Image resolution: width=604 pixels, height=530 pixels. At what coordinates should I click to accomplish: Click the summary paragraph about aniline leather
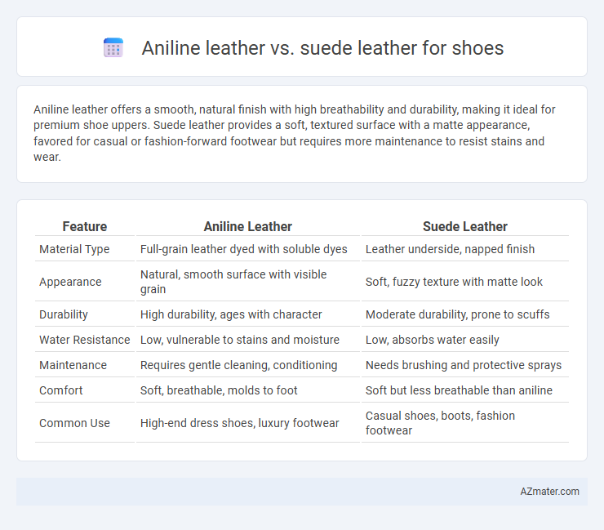coord(295,133)
